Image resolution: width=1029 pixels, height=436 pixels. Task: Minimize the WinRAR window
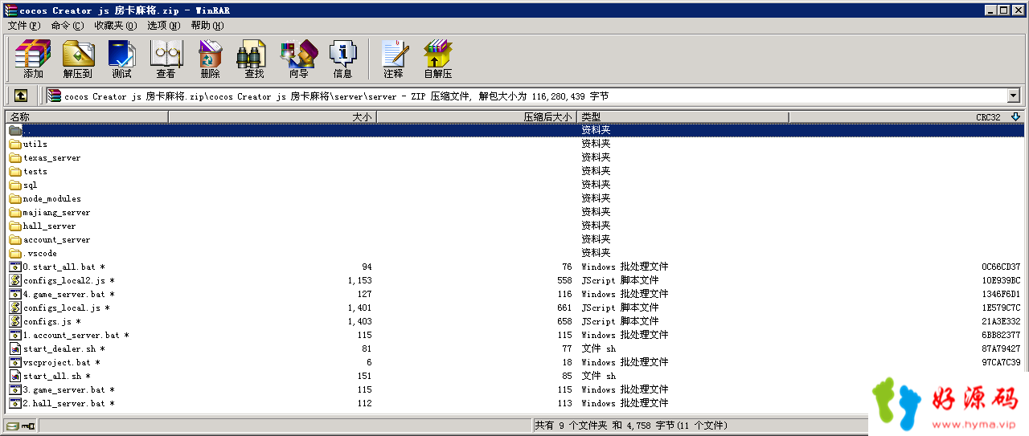[992, 10]
